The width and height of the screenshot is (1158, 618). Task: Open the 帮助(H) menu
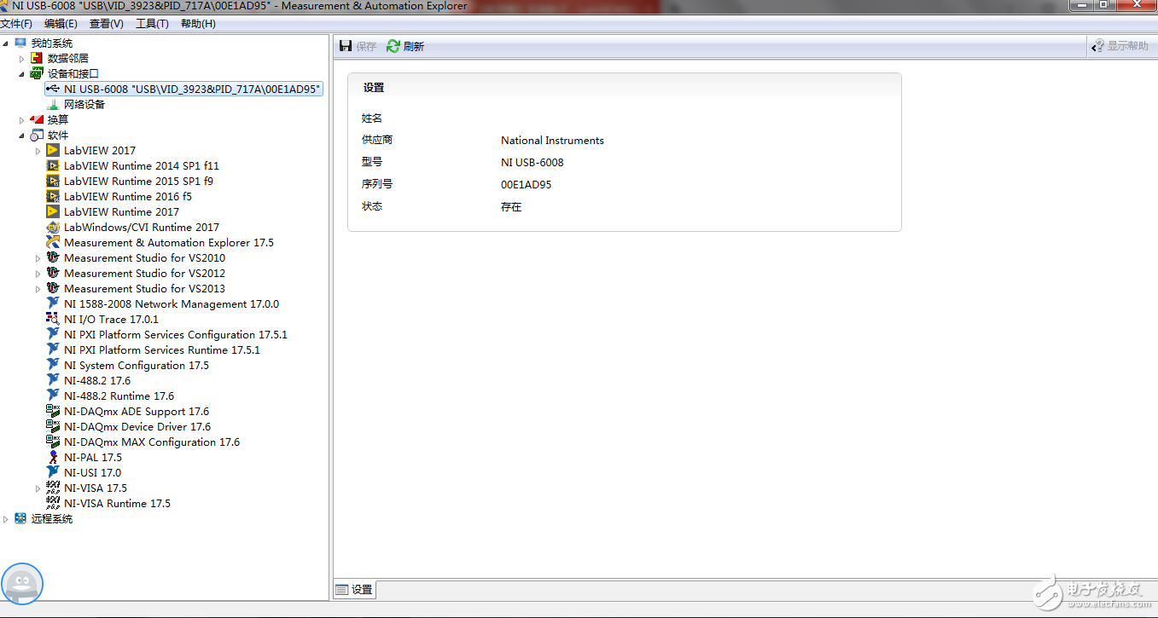(x=198, y=24)
